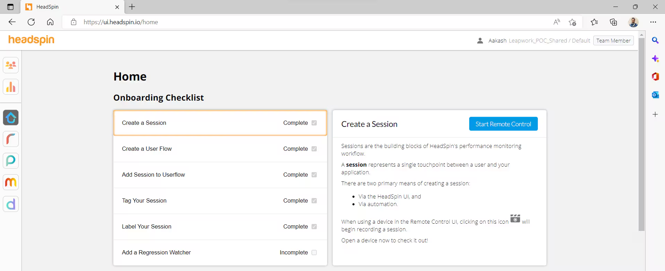This screenshot has height=271, width=665.
Task: Click the Start Remote Control button
Action: click(x=503, y=124)
